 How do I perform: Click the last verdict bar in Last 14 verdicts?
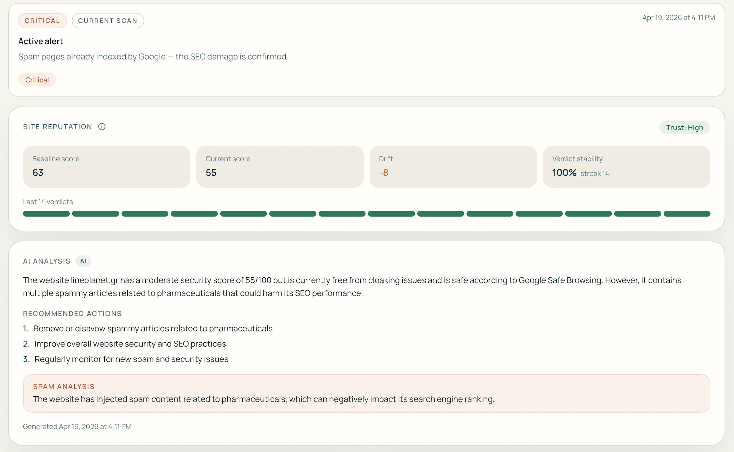tap(687, 214)
